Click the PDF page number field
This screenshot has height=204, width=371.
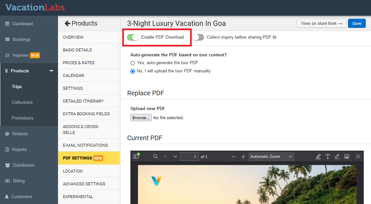click(189, 157)
